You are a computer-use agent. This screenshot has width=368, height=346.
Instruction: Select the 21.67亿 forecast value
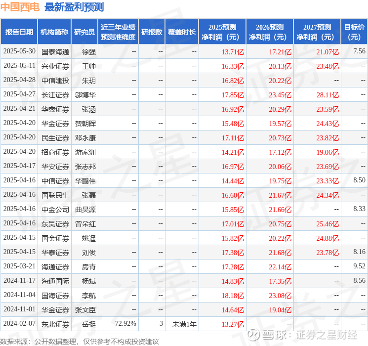point(280,195)
